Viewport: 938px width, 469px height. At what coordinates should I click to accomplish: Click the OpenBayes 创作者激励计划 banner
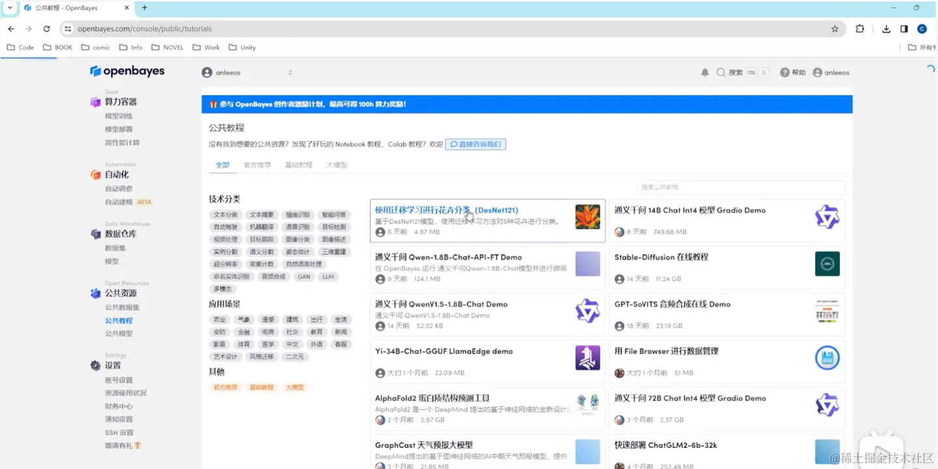pos(526,104)
